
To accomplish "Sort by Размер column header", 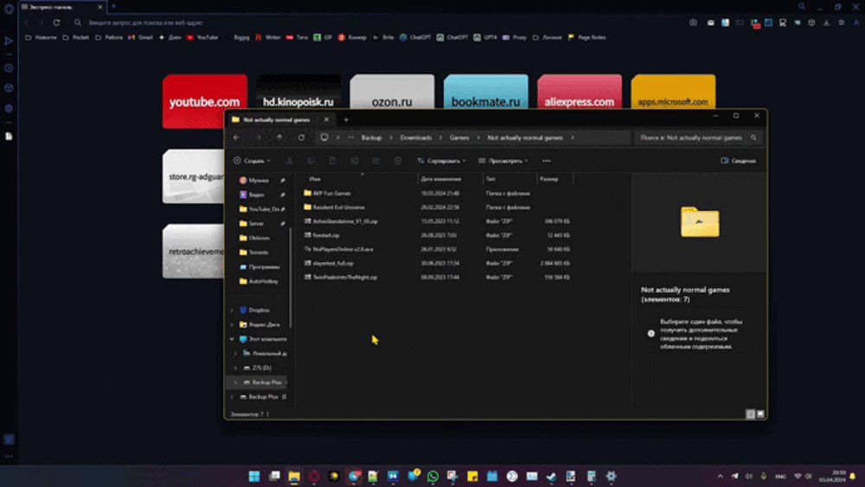I will (x=555, y=179).
